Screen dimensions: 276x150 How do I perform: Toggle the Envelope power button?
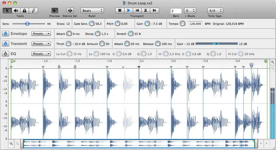pos(6,34)
